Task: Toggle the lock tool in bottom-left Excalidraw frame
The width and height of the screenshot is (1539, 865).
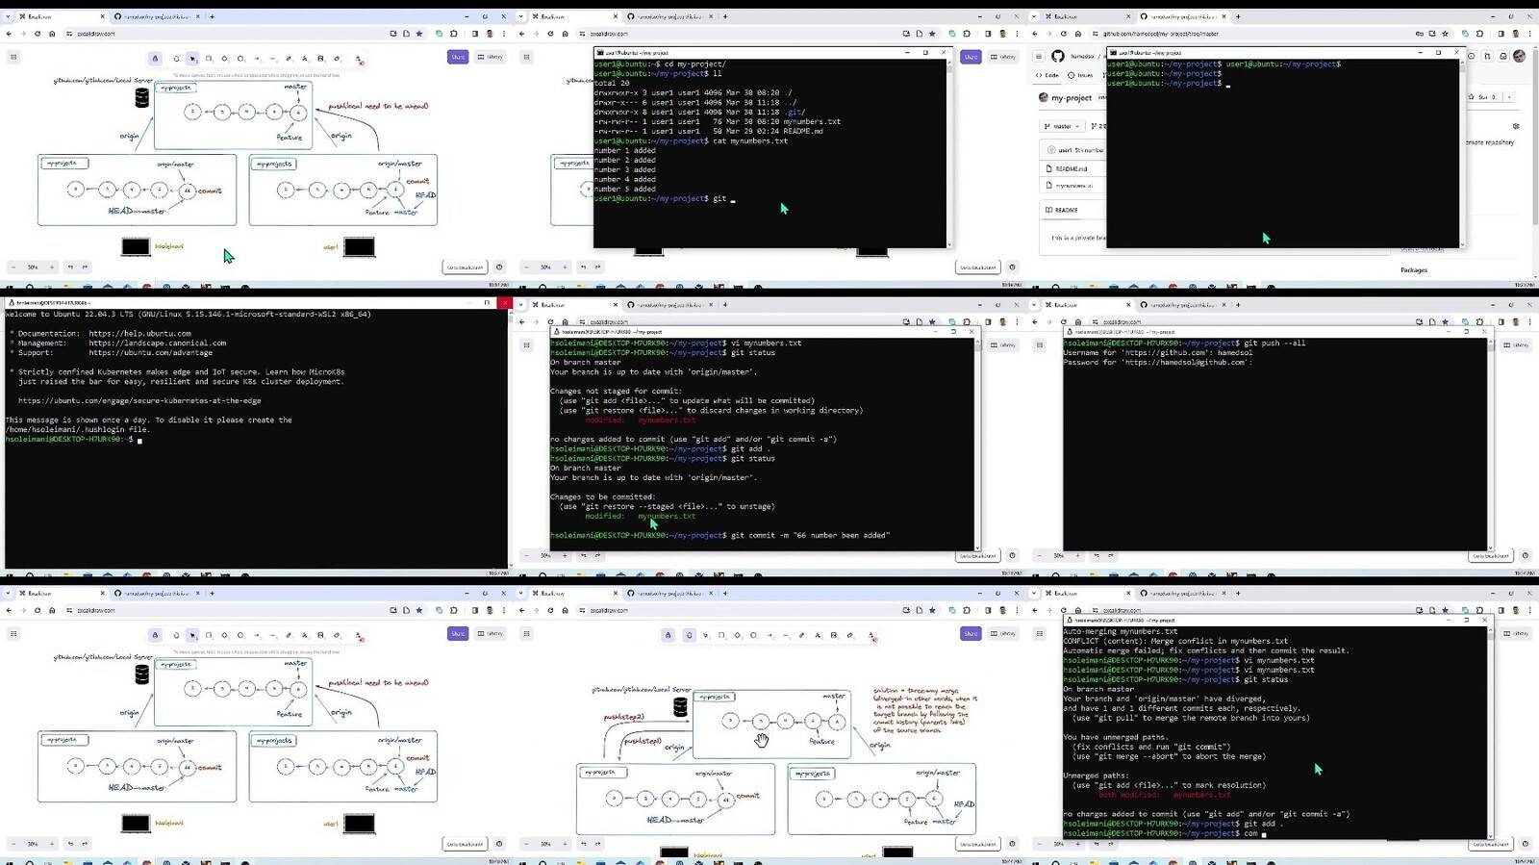Action: tap(155, 635)
